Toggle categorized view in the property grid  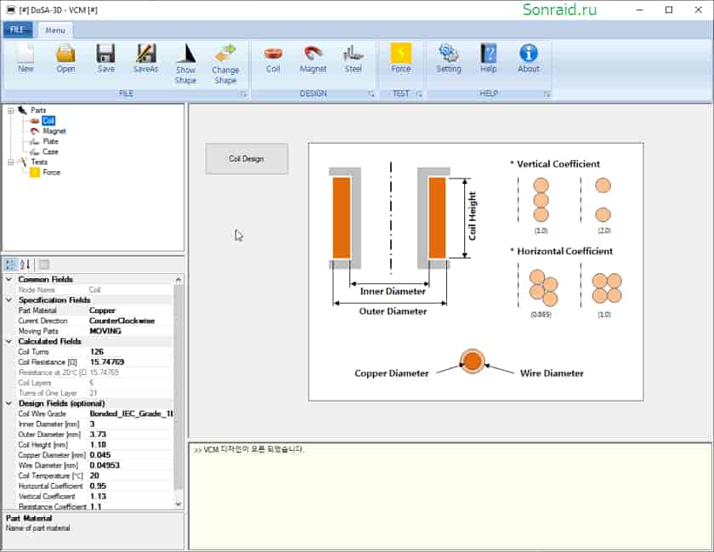point(10,265)
